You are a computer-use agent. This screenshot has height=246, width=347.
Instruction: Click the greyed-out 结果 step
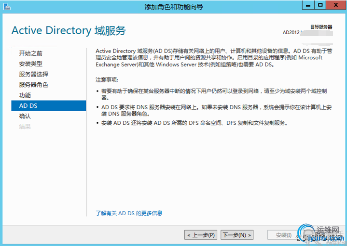pyautogui.click(x=25, y=127)
